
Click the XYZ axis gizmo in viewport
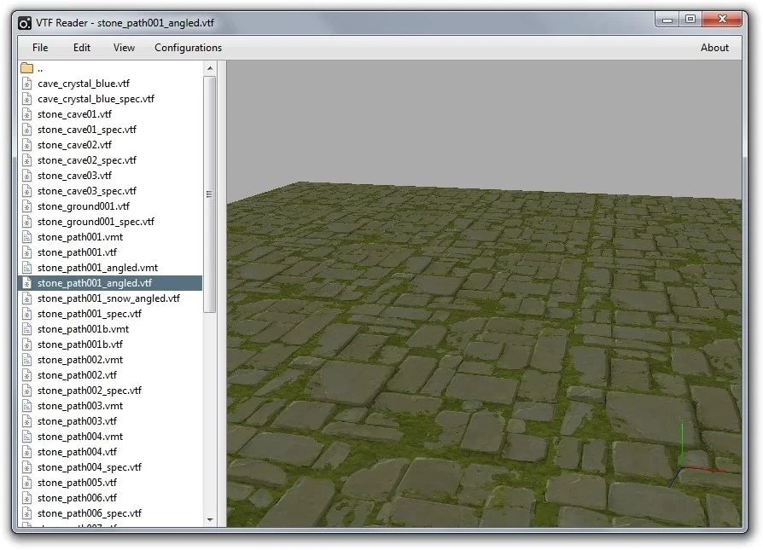[x=687, y=460]
